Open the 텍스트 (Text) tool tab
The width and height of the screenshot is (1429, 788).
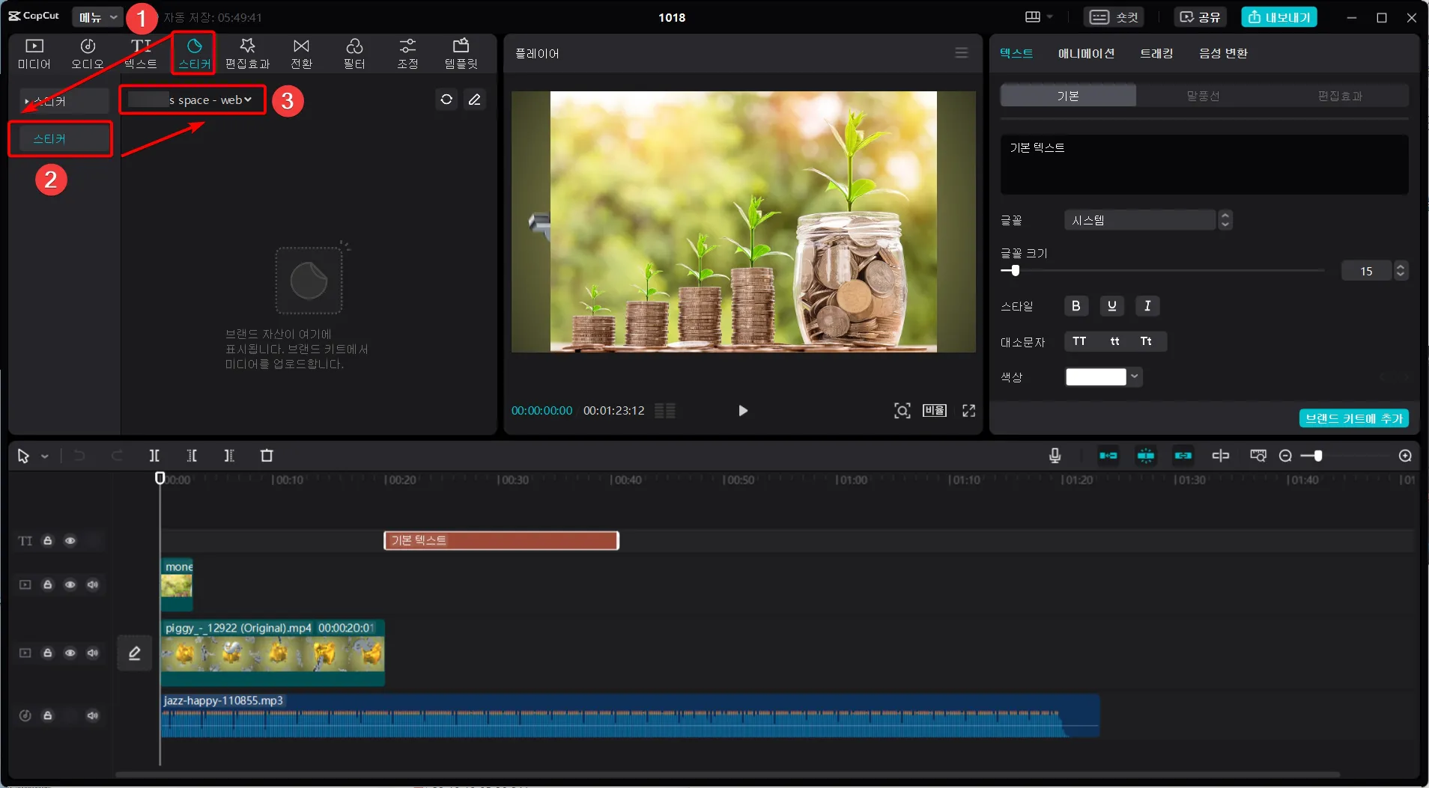(141, 54)
